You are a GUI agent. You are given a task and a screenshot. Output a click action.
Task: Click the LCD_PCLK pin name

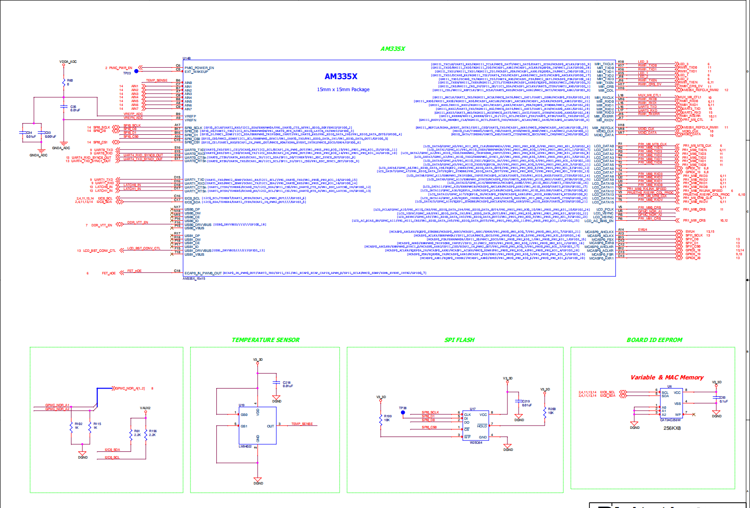(x=605, y=210)
